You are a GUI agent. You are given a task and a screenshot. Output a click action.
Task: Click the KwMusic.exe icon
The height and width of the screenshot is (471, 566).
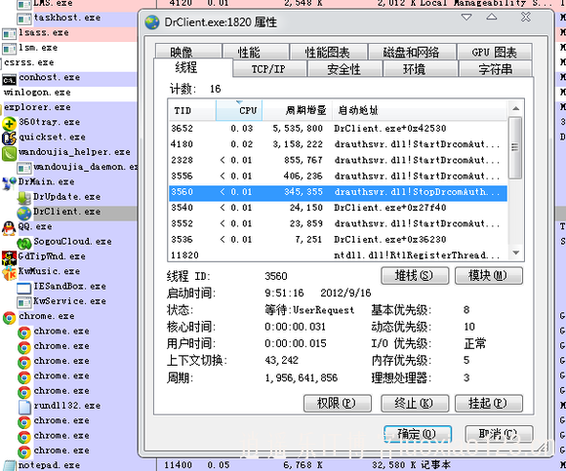pos(9,273)
